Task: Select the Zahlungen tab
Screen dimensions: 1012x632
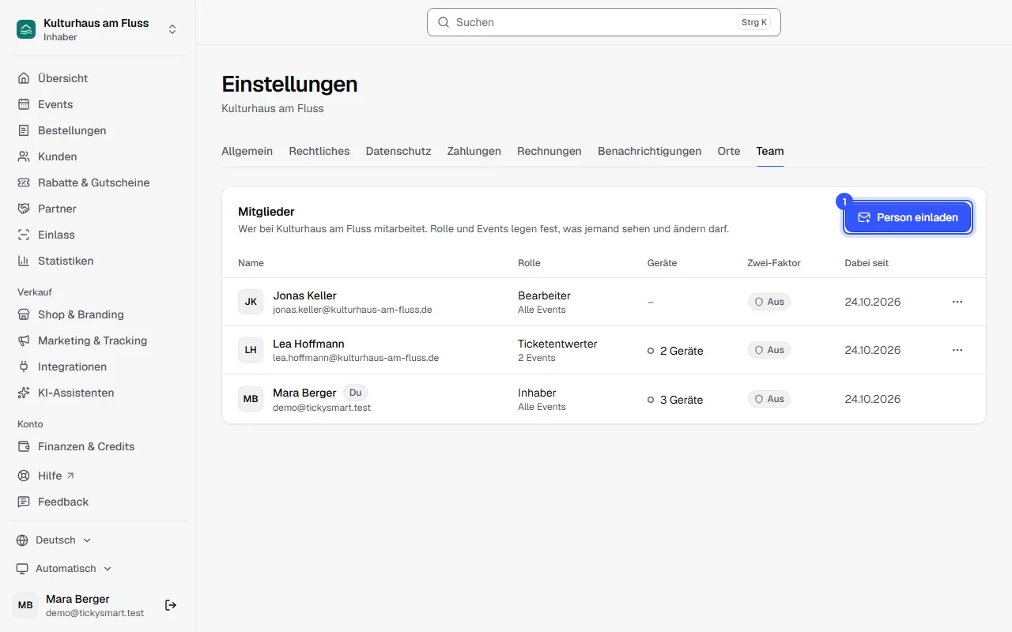Action: click(x=474, y=151)
